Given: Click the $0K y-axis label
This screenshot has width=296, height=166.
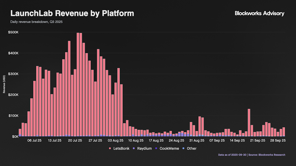Looking at the screenshot, I should (14, 136).
